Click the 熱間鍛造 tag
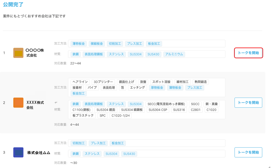271x168 pixels. click(x=201, y=82)
